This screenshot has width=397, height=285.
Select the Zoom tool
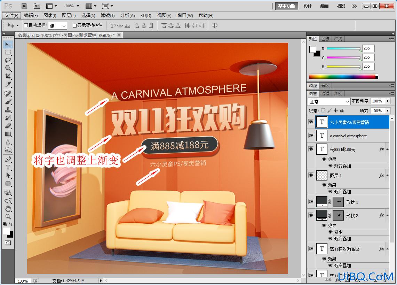[x=8, y=217]
